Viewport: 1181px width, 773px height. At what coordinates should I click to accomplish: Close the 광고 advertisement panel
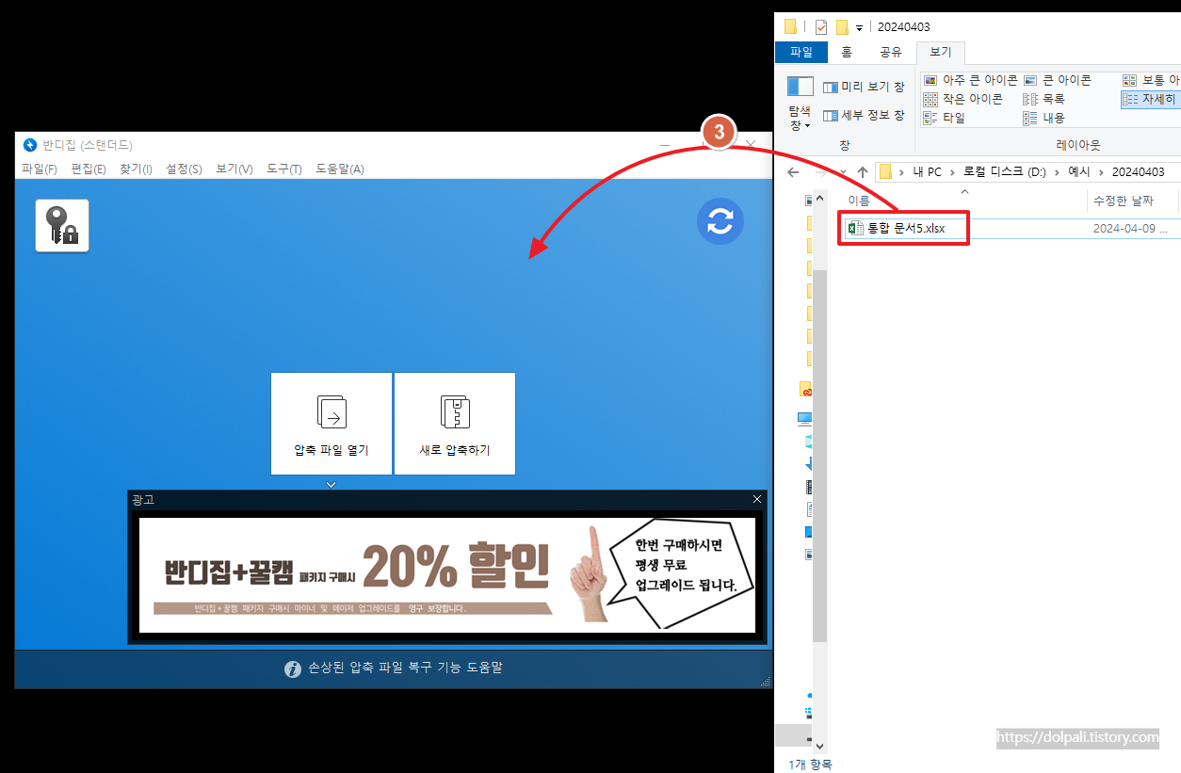pyautogui.click(x=757, y=499)
